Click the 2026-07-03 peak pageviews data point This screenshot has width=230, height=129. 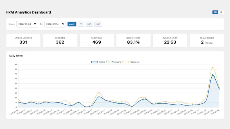click(x=212, y=67)
